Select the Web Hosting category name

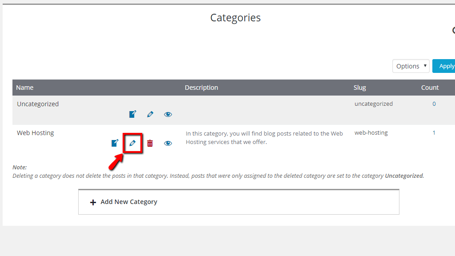[36, 133]
